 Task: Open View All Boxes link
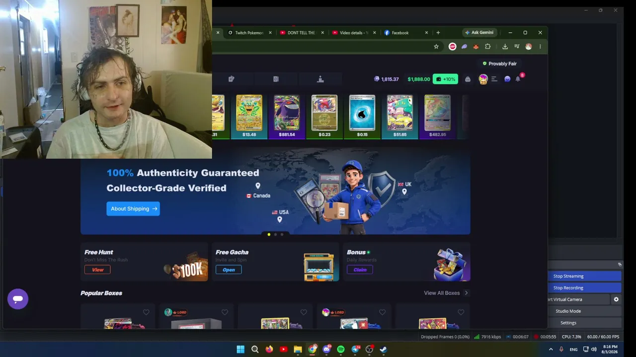tap(442, 293)
